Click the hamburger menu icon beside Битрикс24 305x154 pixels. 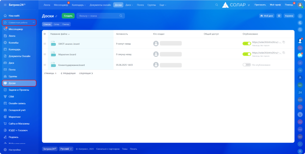coord(5,5)
